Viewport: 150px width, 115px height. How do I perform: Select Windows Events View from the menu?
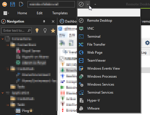coord(109,68)
